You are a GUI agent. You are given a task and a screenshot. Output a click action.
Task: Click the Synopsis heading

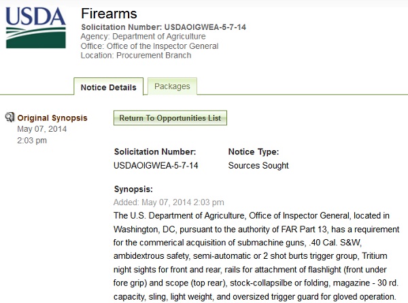pos(133,189)
